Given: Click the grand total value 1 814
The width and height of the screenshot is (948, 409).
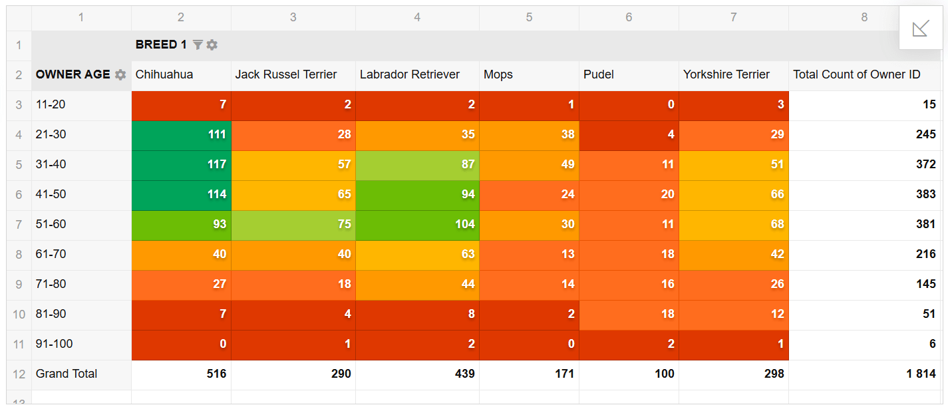Looking at the screenshot, I should click(x=919, y=374).
